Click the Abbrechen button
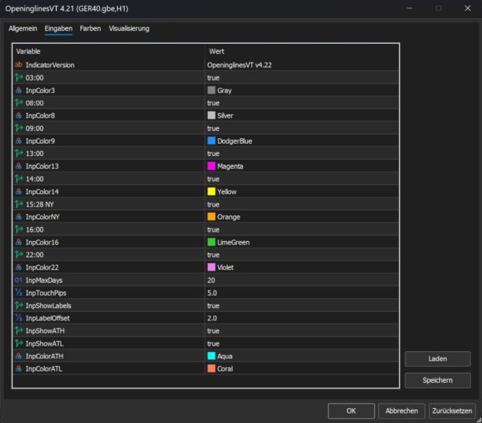482x423 pixels. pos(402,411)
